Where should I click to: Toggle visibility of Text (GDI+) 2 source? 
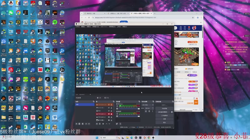coord(109,117)
